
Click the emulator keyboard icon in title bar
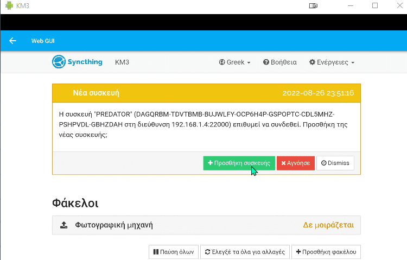pos(313,6)
